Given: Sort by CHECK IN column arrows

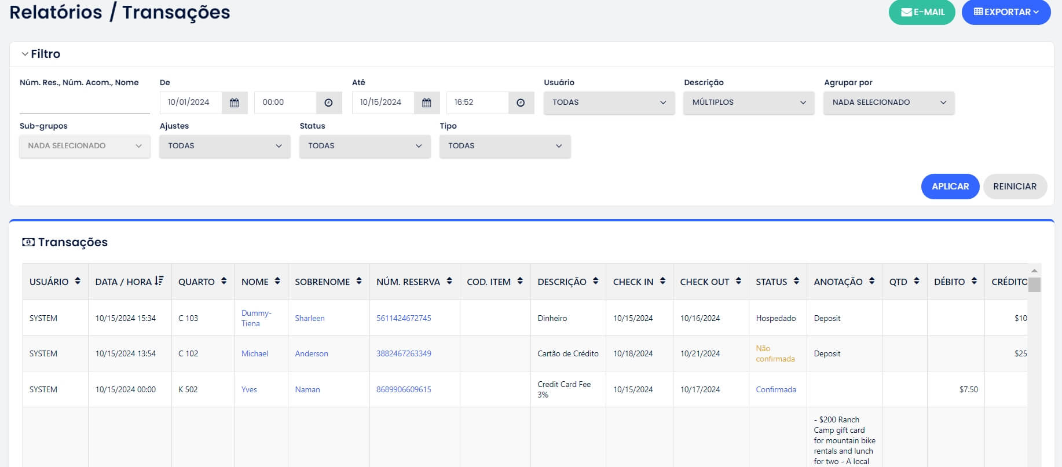Looking at the screenshot, I should coord(662,281).
